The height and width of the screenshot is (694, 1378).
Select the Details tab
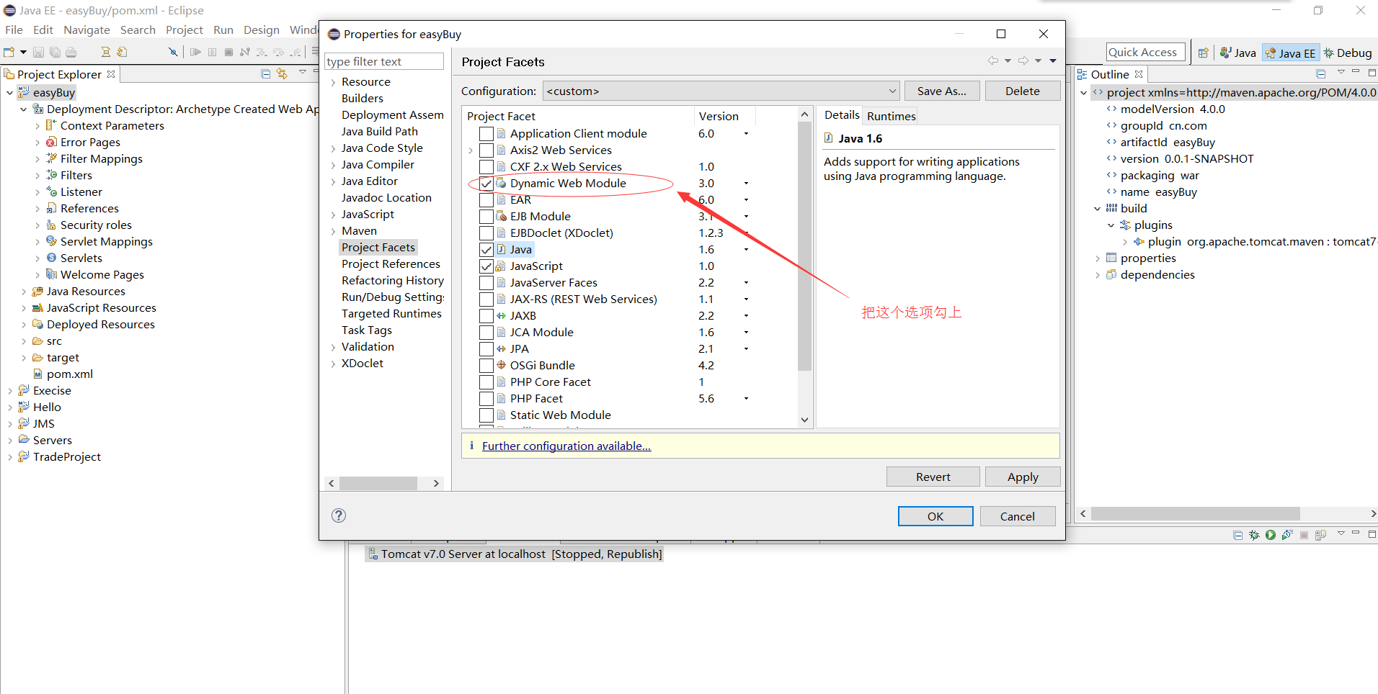pos(842,115)
